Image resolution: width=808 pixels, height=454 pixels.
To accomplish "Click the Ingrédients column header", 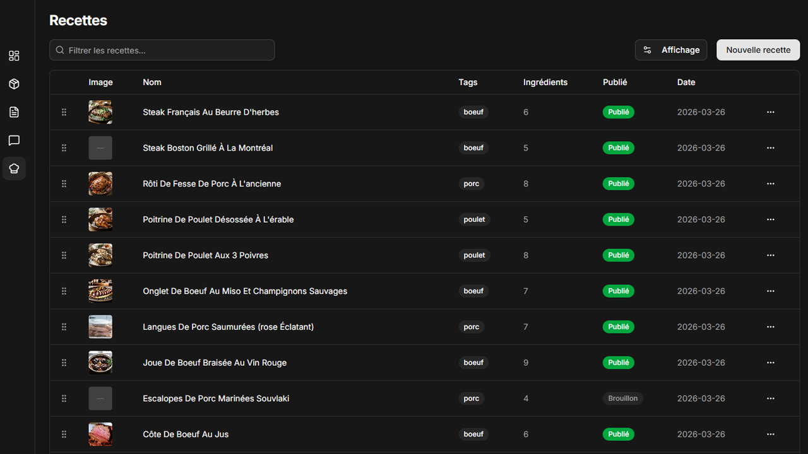I will [545, 83].
